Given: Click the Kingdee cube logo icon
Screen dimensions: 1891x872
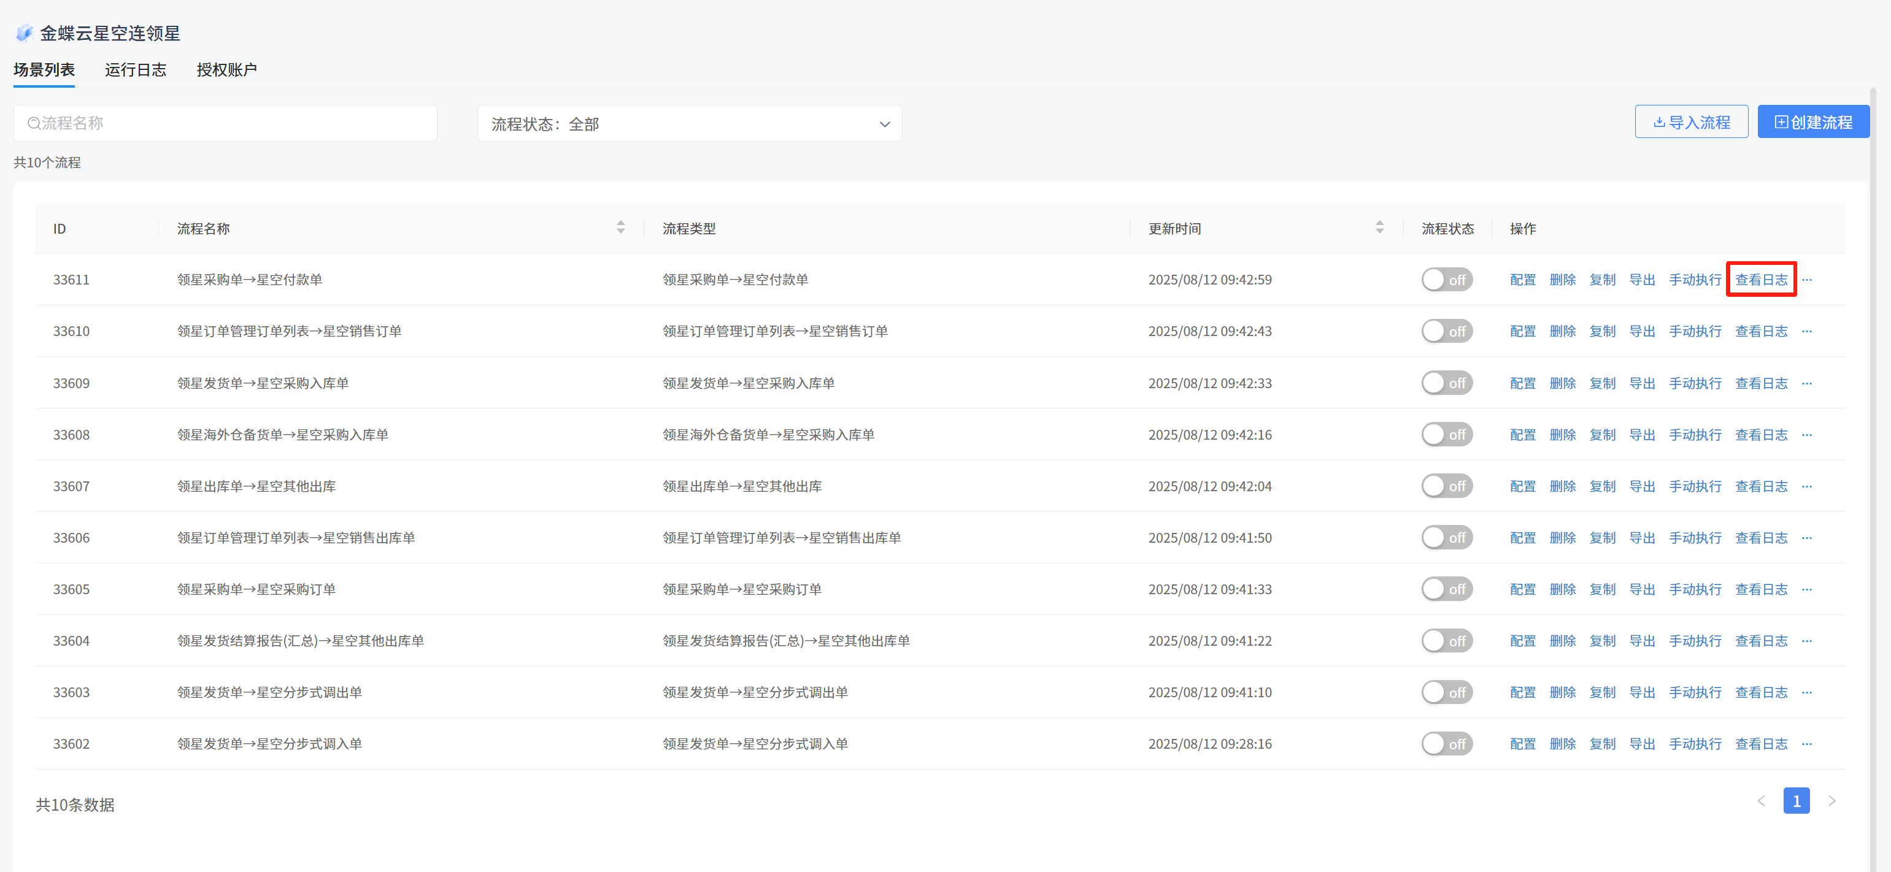Looking at the screenshot, I should (24, 33).
